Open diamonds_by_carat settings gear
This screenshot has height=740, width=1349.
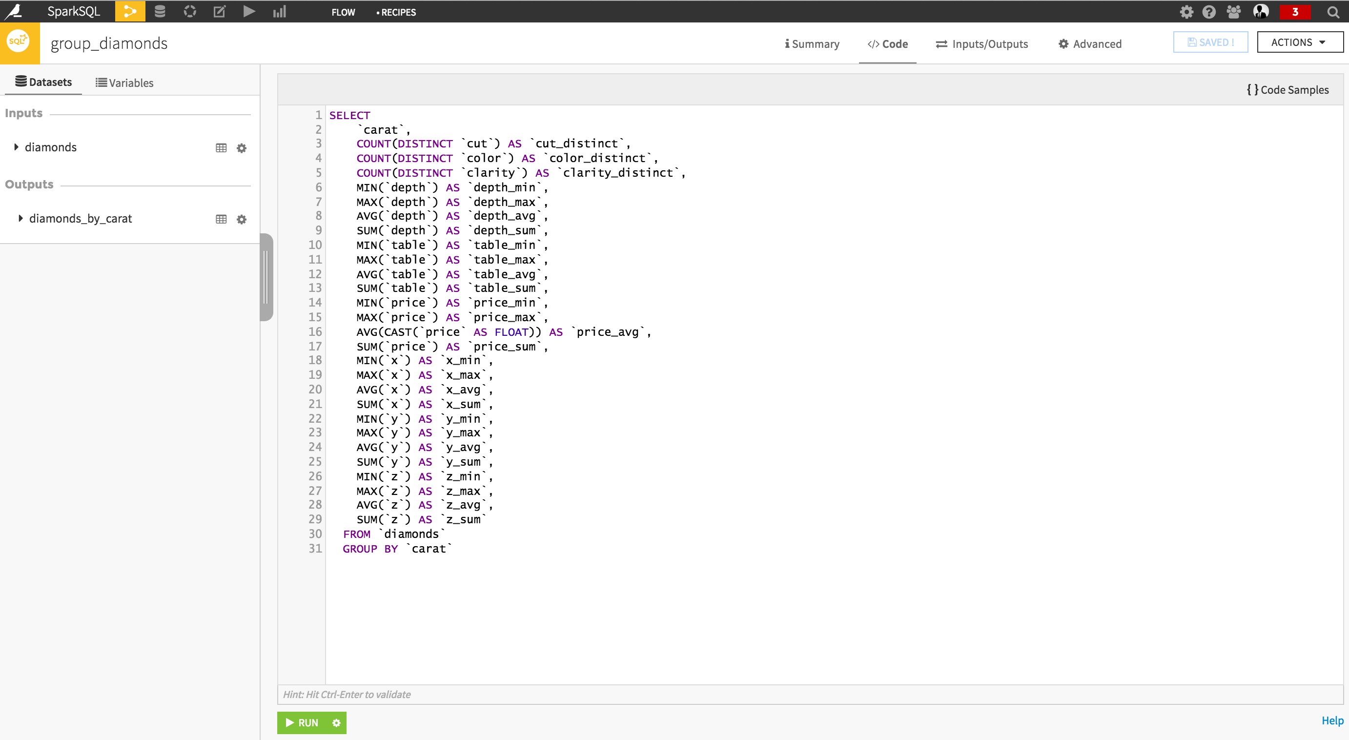pyautogui.click(x=242, y=220)
